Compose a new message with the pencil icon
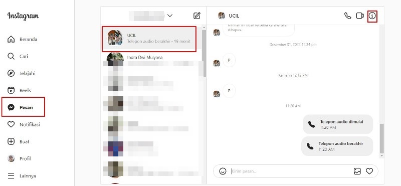Image resolution: width=401 pixels, height=186 pixels. coord(196,16)
